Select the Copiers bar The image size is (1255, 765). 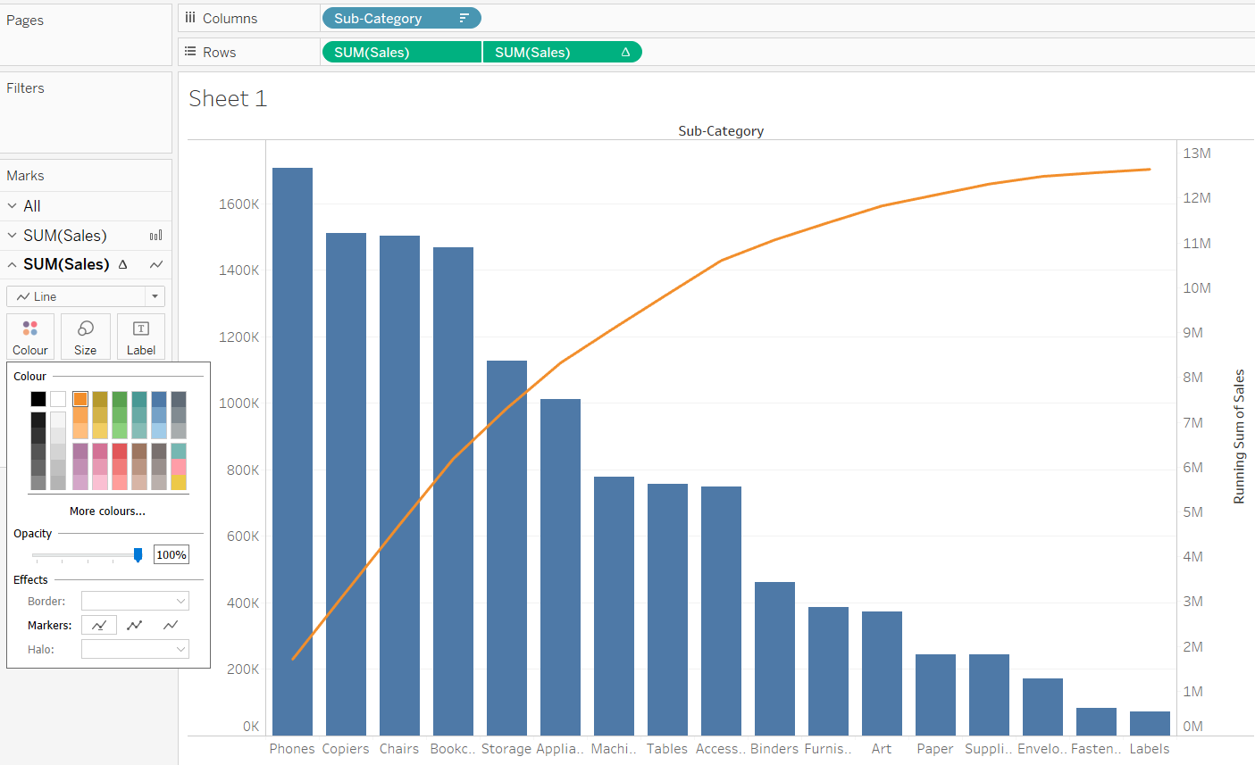tap(346, 484)
